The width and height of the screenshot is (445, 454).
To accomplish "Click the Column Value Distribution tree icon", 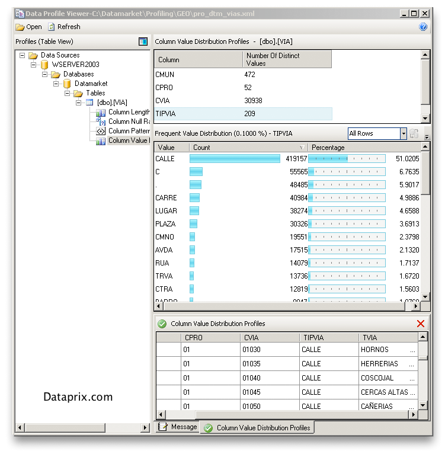I will [101, 140].
